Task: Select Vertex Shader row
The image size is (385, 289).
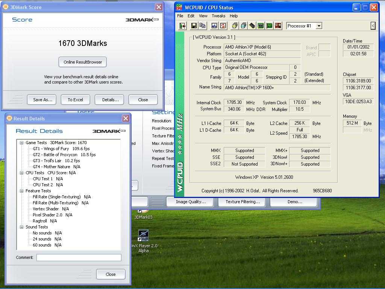Action: click(x=51, y=209)
